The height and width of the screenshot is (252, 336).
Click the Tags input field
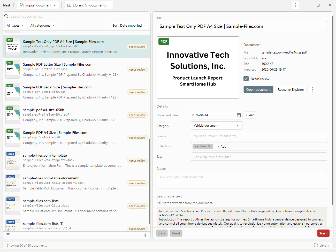point(259,157)
